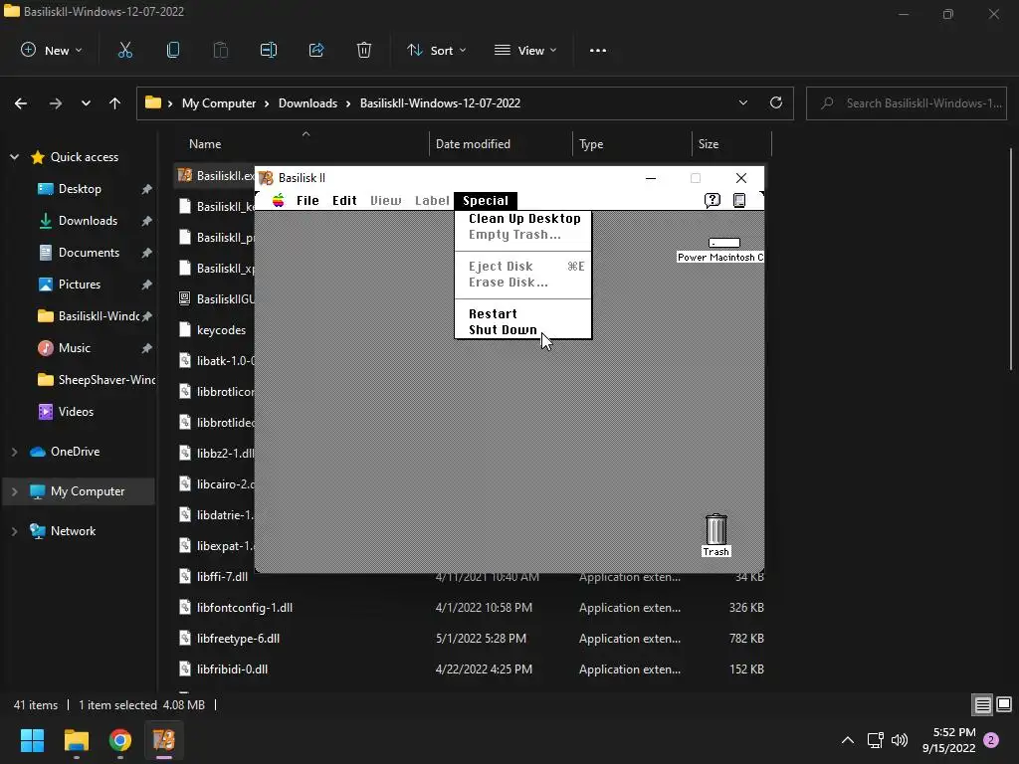This screenshot has height=764, width=1019.
Task: Open the New dropdown in Explorer
Action: [x=52, y=50]
